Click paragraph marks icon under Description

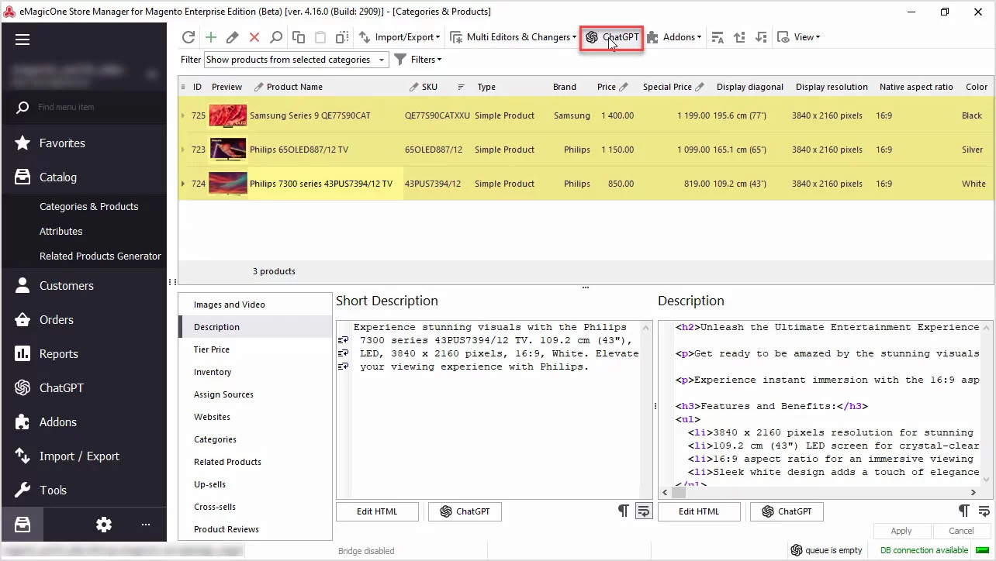[x=963, y=511]
